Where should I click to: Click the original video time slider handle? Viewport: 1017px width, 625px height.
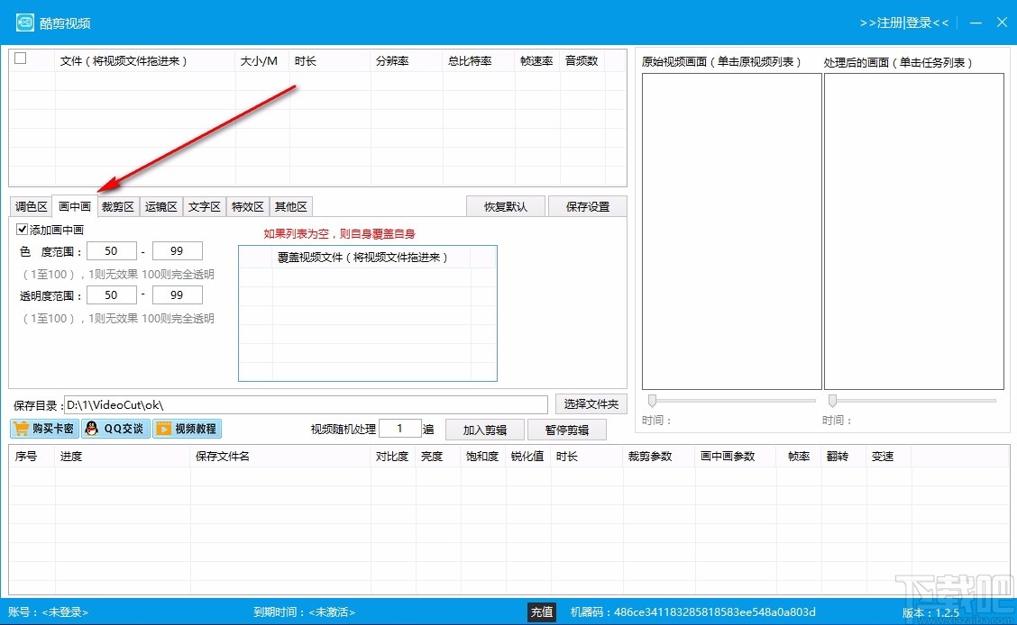(x=652, y=400)
